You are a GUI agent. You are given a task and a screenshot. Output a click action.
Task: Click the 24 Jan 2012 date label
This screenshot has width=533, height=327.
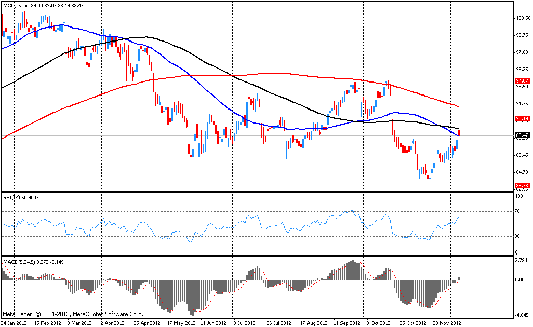(14, 323)
